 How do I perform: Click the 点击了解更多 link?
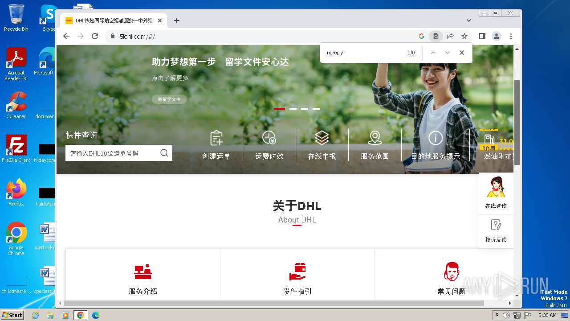[x=170, y=78]
